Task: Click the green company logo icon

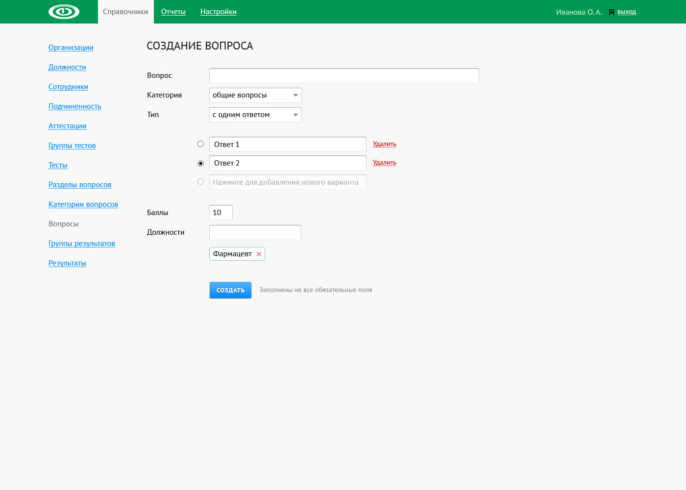Action: tap(64, 12)
